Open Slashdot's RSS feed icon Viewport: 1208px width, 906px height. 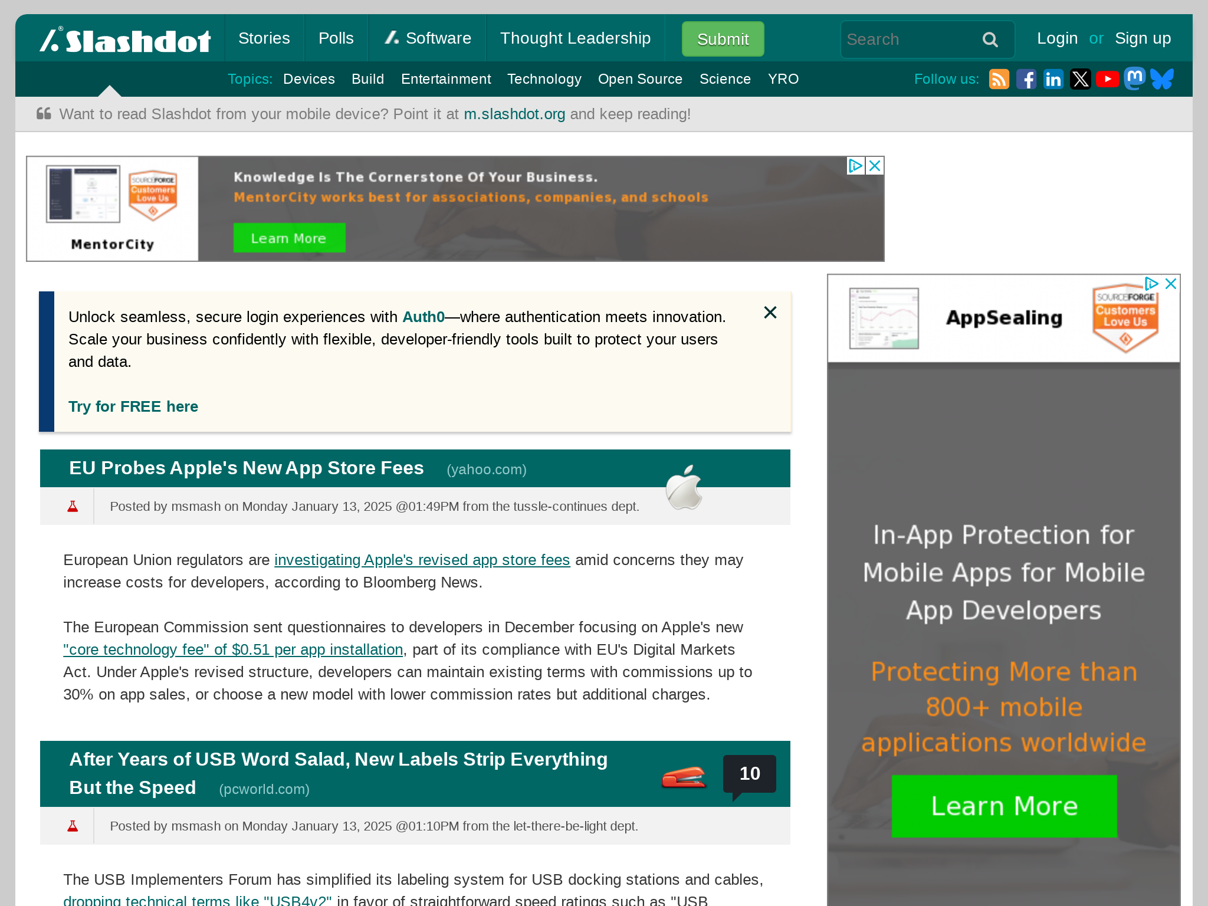[x=999, y=79]
